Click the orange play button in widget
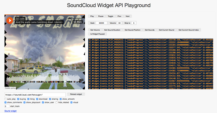Screen dimensions: 217x113 (x=10, y=21)
